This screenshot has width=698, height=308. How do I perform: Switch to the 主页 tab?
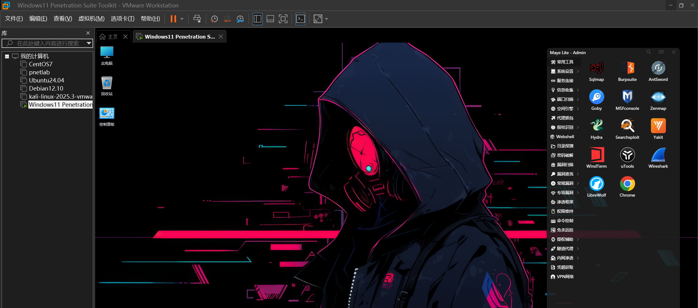[x=109, y=37]
